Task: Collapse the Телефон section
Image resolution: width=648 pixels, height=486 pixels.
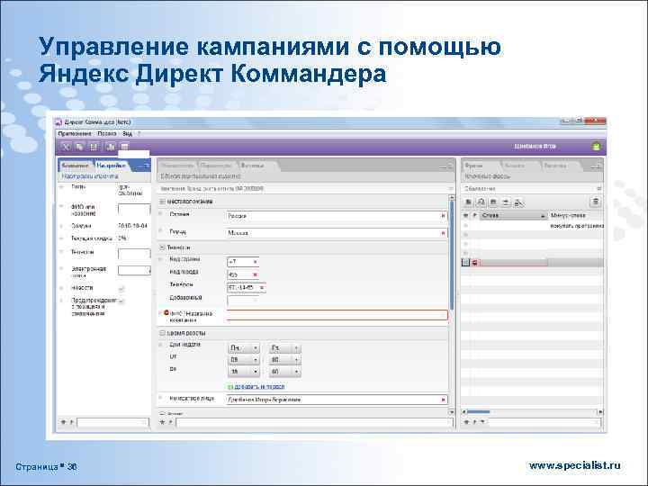Action: pos(162,247)
